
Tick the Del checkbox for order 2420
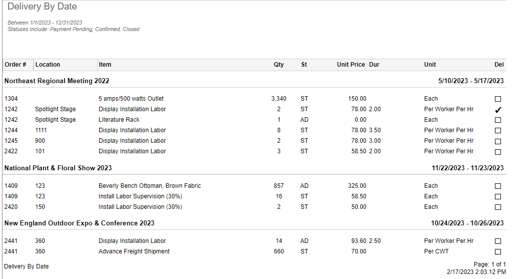coord(497,207)
